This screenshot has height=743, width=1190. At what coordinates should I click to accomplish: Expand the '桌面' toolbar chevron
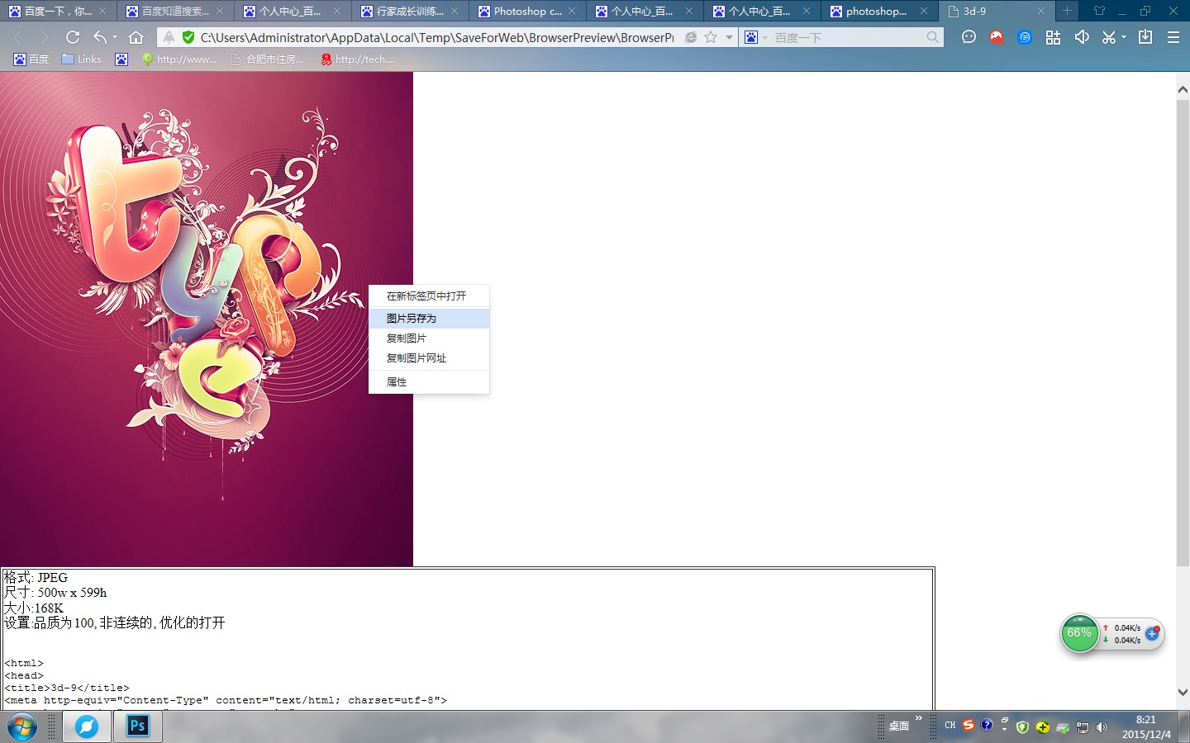pos(919,718)
